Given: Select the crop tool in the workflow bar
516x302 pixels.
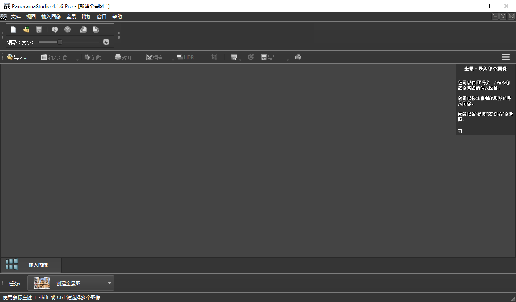Looking at the screenshot, I should click(x=214, y=57).
